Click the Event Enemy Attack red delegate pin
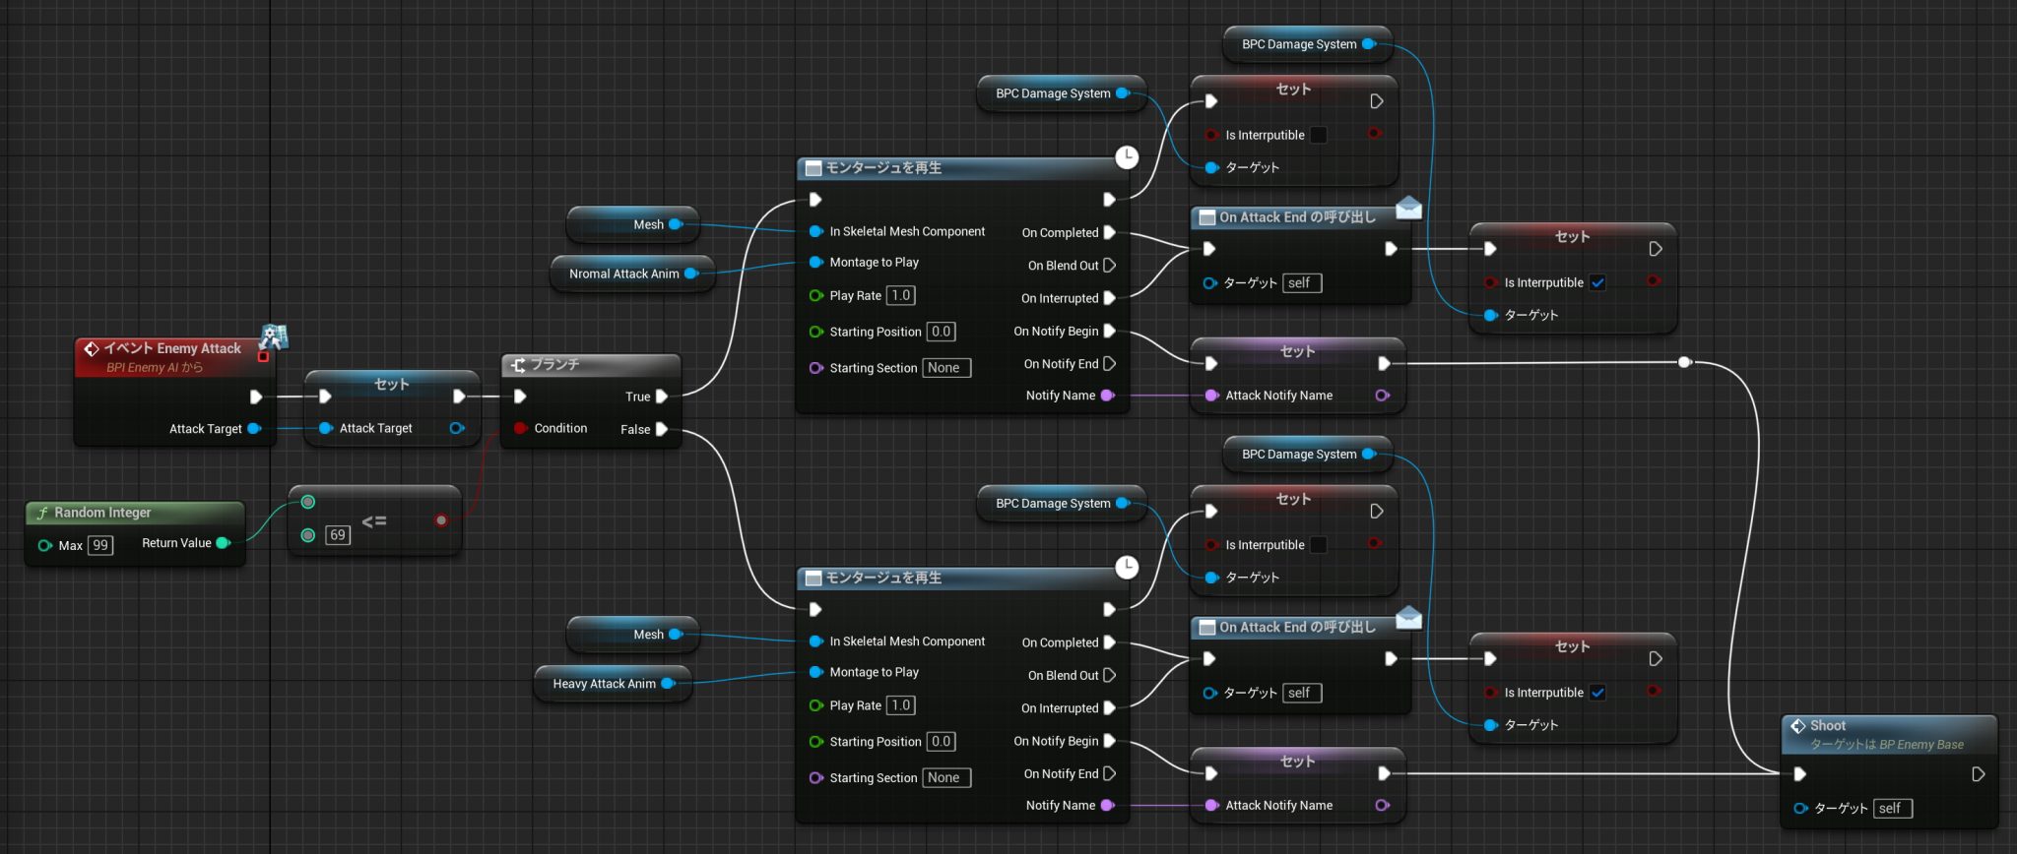 pos(263,357)
